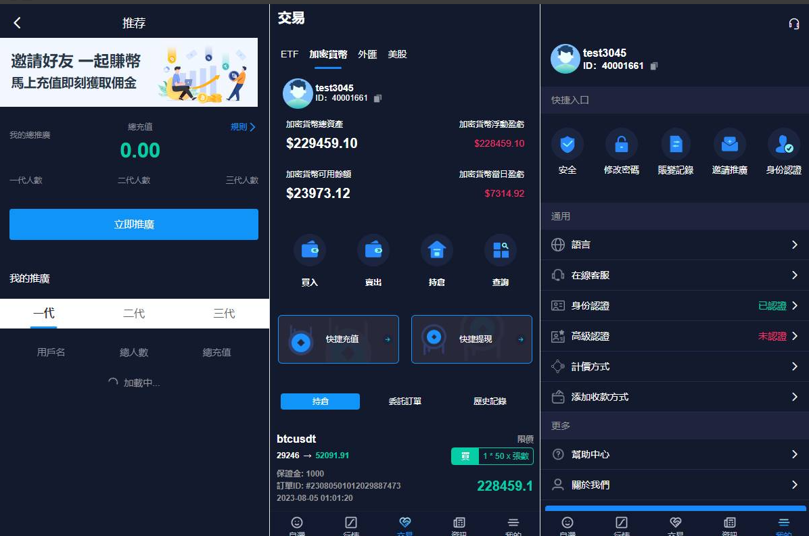This screenshot has width=809, height=536.
Task: Open the 持倉 house icon
Action: [437, 251]
